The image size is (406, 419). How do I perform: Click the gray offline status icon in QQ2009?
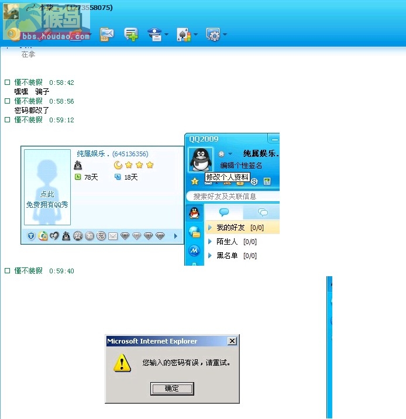(221, 154)
